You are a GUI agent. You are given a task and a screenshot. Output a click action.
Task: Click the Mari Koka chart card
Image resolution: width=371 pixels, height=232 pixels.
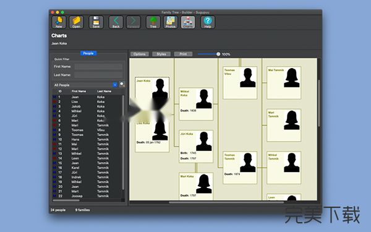pos(196,187)
